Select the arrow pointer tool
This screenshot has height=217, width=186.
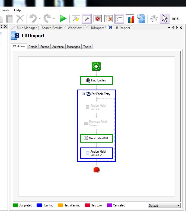[x=165, y=19]
